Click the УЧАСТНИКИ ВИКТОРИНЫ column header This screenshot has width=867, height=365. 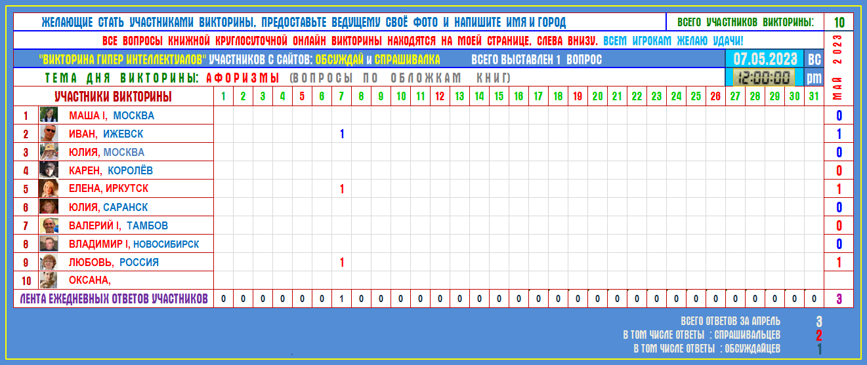[113, 97]
